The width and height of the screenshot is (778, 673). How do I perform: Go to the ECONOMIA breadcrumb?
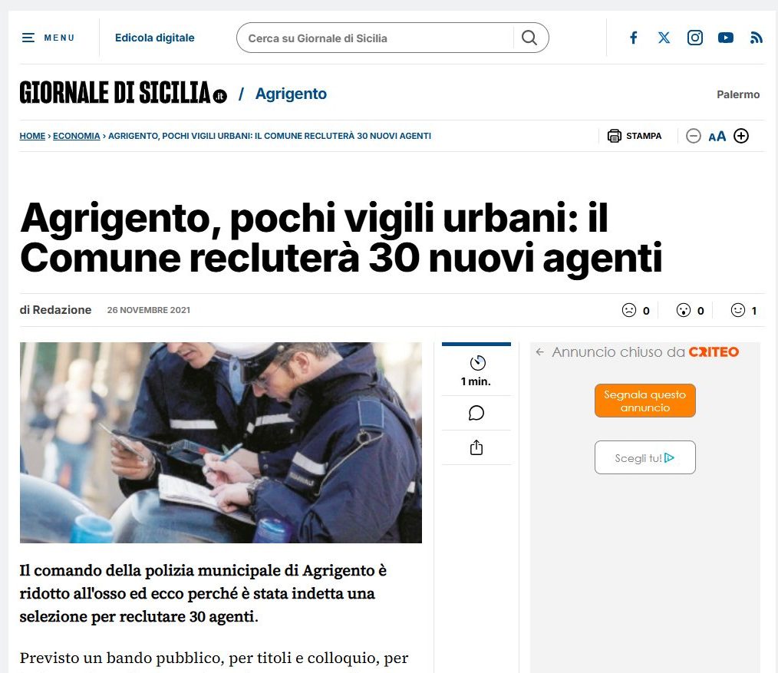click(77, 136)
